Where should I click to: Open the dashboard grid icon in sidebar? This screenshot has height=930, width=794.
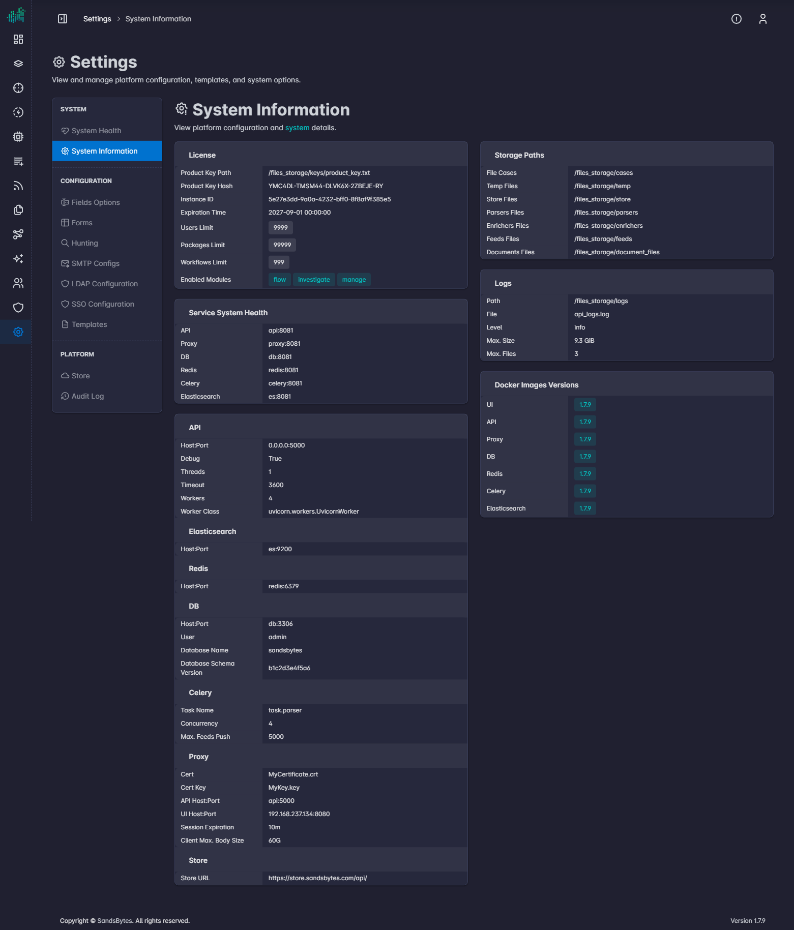pos(18,39)
